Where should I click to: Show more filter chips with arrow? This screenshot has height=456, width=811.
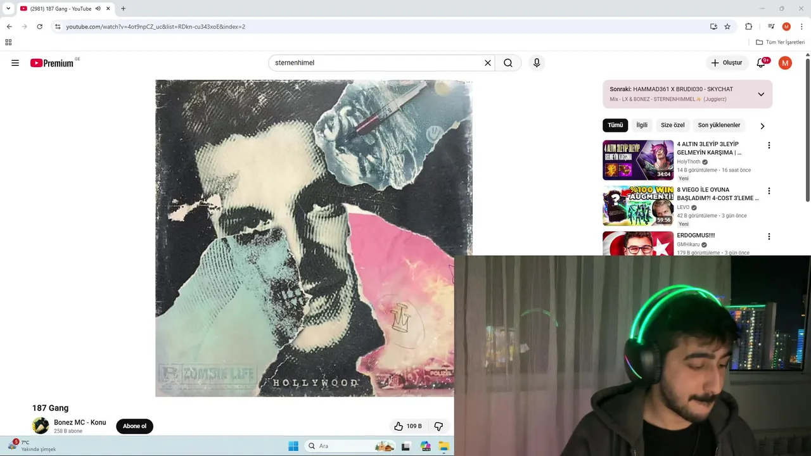click(x=762, y=125)
